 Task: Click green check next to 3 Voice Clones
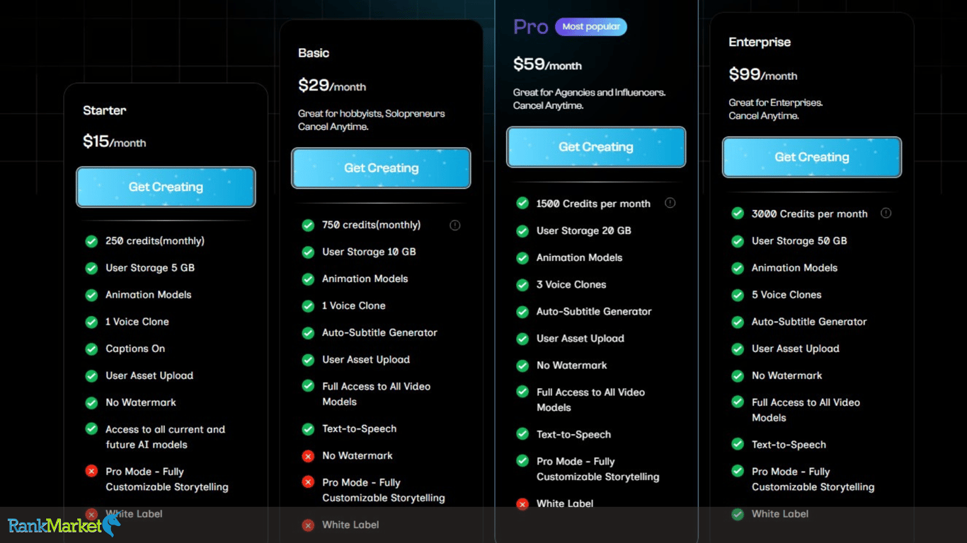click(x=522, y=285)
